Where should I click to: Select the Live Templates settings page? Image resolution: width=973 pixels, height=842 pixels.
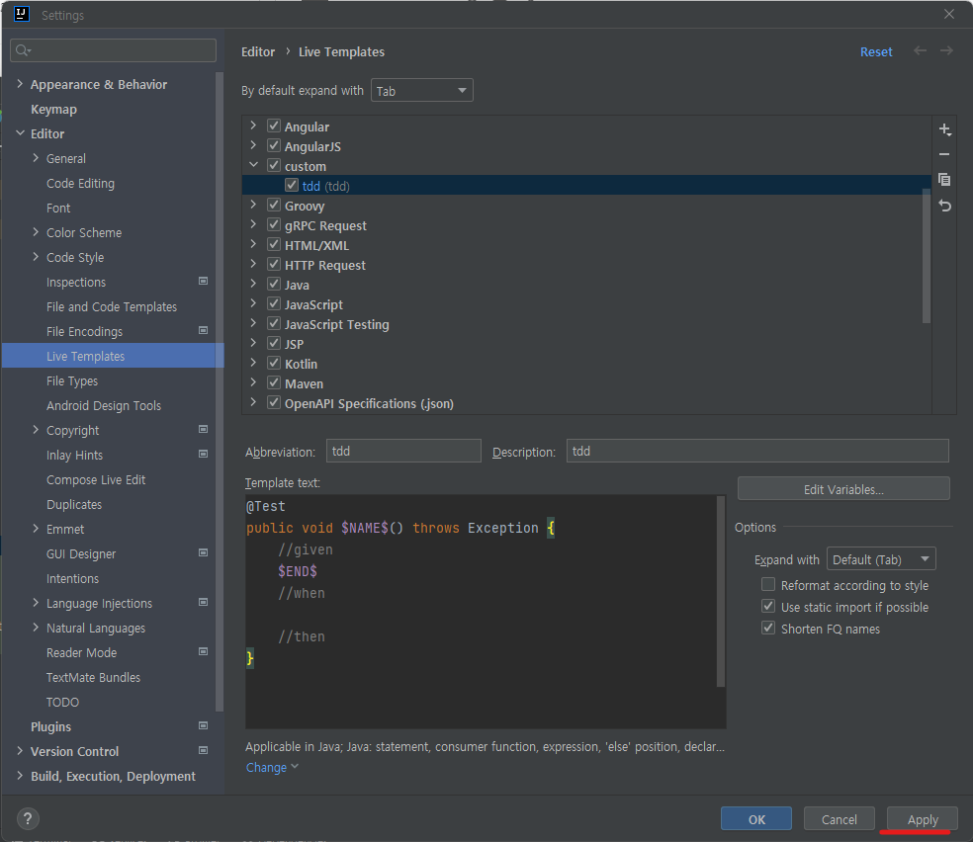(112, 356)
